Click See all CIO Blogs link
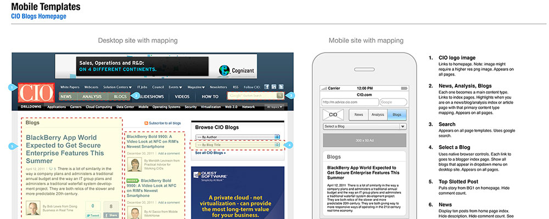The height and width of the screenshot is (219, 549). (210, 153)
